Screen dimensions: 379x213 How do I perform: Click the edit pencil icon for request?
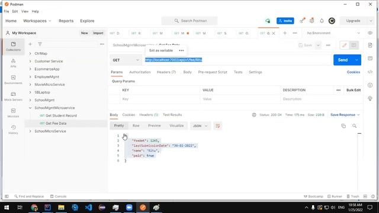click(x=345, y=45)
